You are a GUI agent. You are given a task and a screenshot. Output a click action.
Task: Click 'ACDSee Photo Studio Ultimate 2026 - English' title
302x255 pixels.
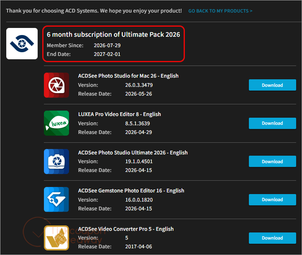133,153
